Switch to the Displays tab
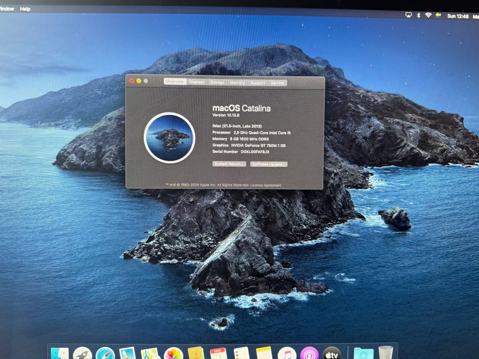479x359 pixels. point(197,82)
